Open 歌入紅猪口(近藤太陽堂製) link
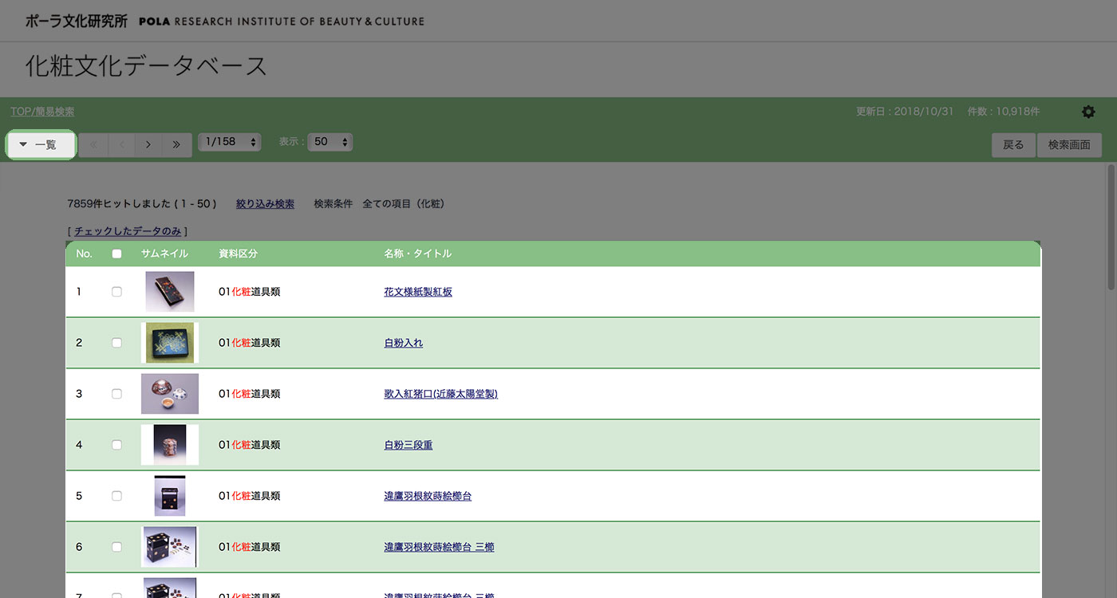Image resolution: width=1117 pixels, height=598 pixels. 440,394
